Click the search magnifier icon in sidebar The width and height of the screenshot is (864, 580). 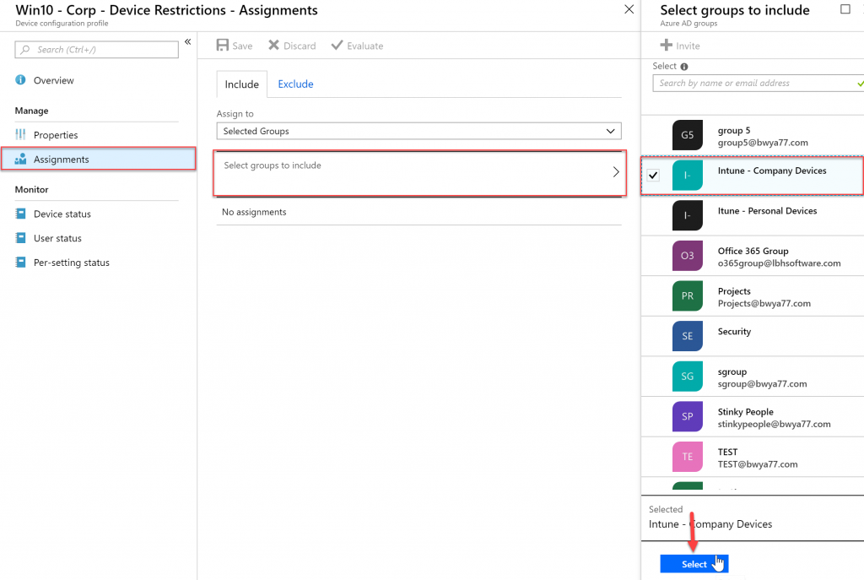pos(24,50)
